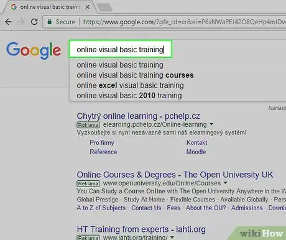Image resolution: width=286 pixels, height=240 pixels.
Task: Select the 'online visual basic training' browser tab
Action: click(49, 7)
